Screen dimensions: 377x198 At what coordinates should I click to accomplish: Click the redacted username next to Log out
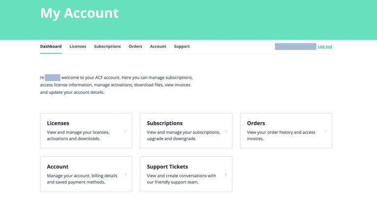[295, 47]
